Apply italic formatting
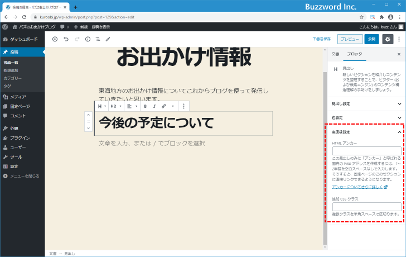 point(154,106)
